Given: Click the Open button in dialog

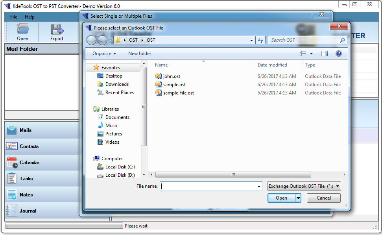Looking at the screenshot, I should [282, 198].
